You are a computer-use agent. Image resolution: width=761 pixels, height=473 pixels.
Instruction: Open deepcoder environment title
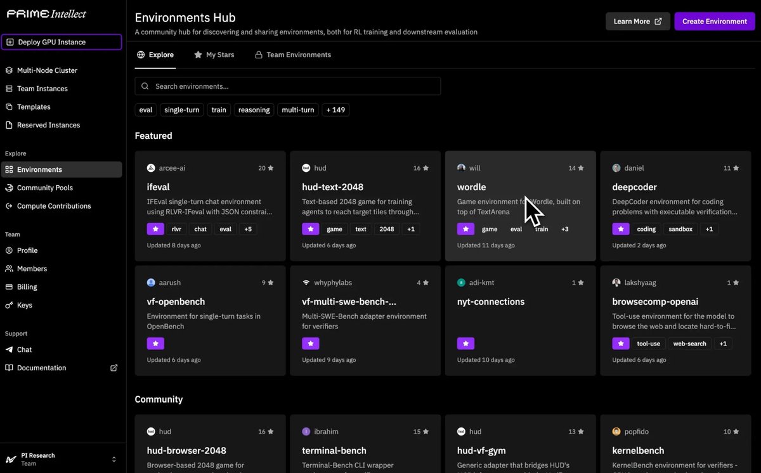[x=634, y=187]
